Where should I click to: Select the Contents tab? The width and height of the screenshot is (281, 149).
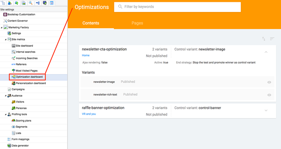pyautogui.click(x=91, y=23)
